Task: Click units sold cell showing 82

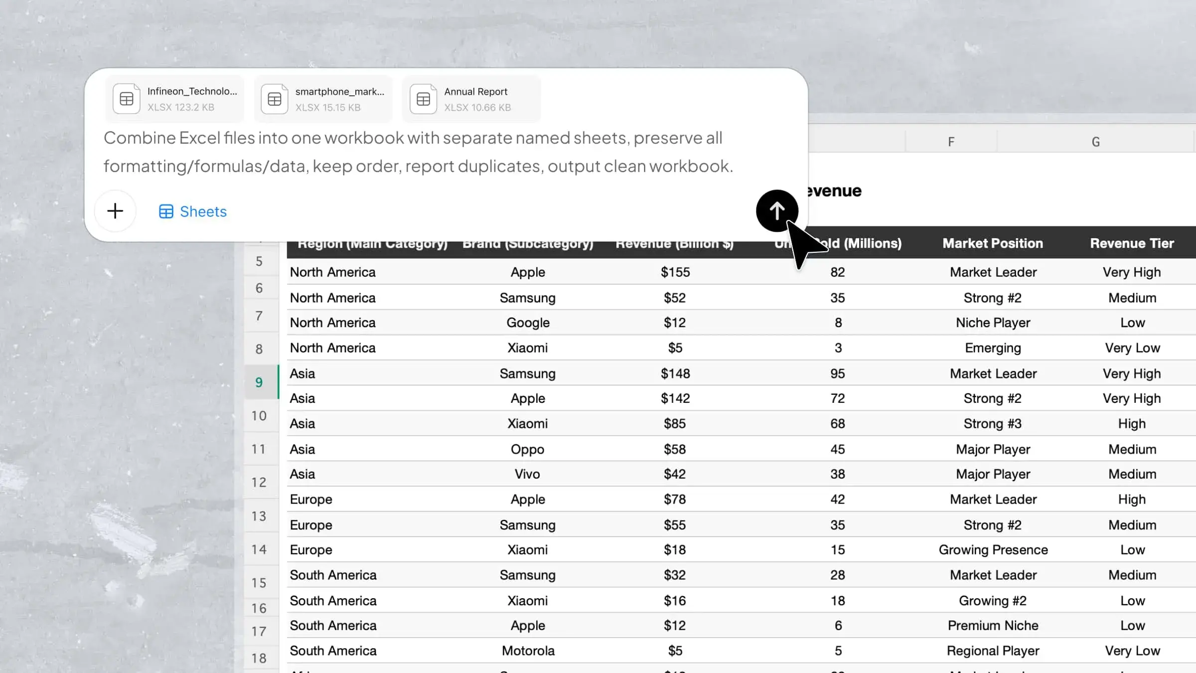Action: [838, 272]
